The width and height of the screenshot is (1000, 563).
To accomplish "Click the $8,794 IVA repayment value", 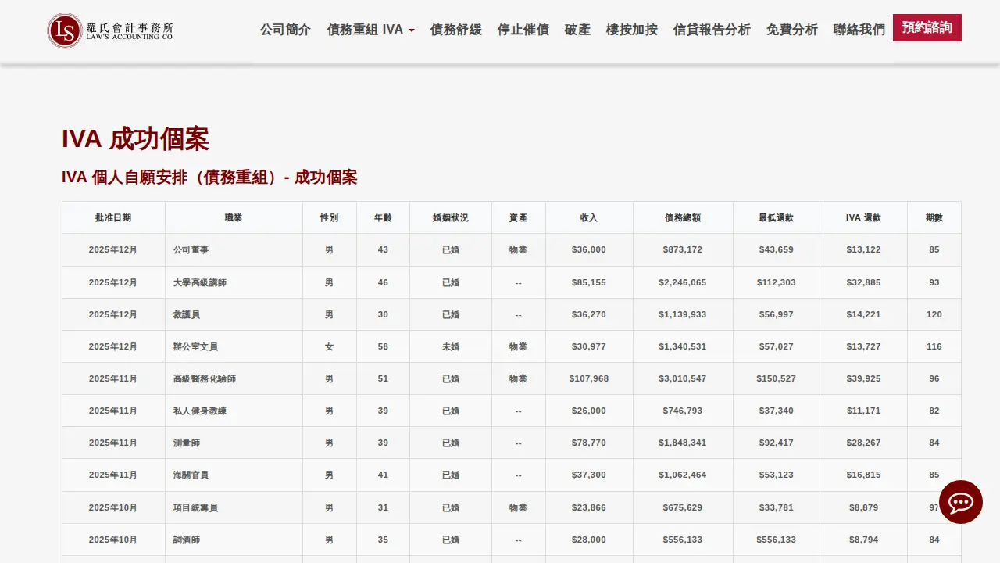I will coord(863,540).
